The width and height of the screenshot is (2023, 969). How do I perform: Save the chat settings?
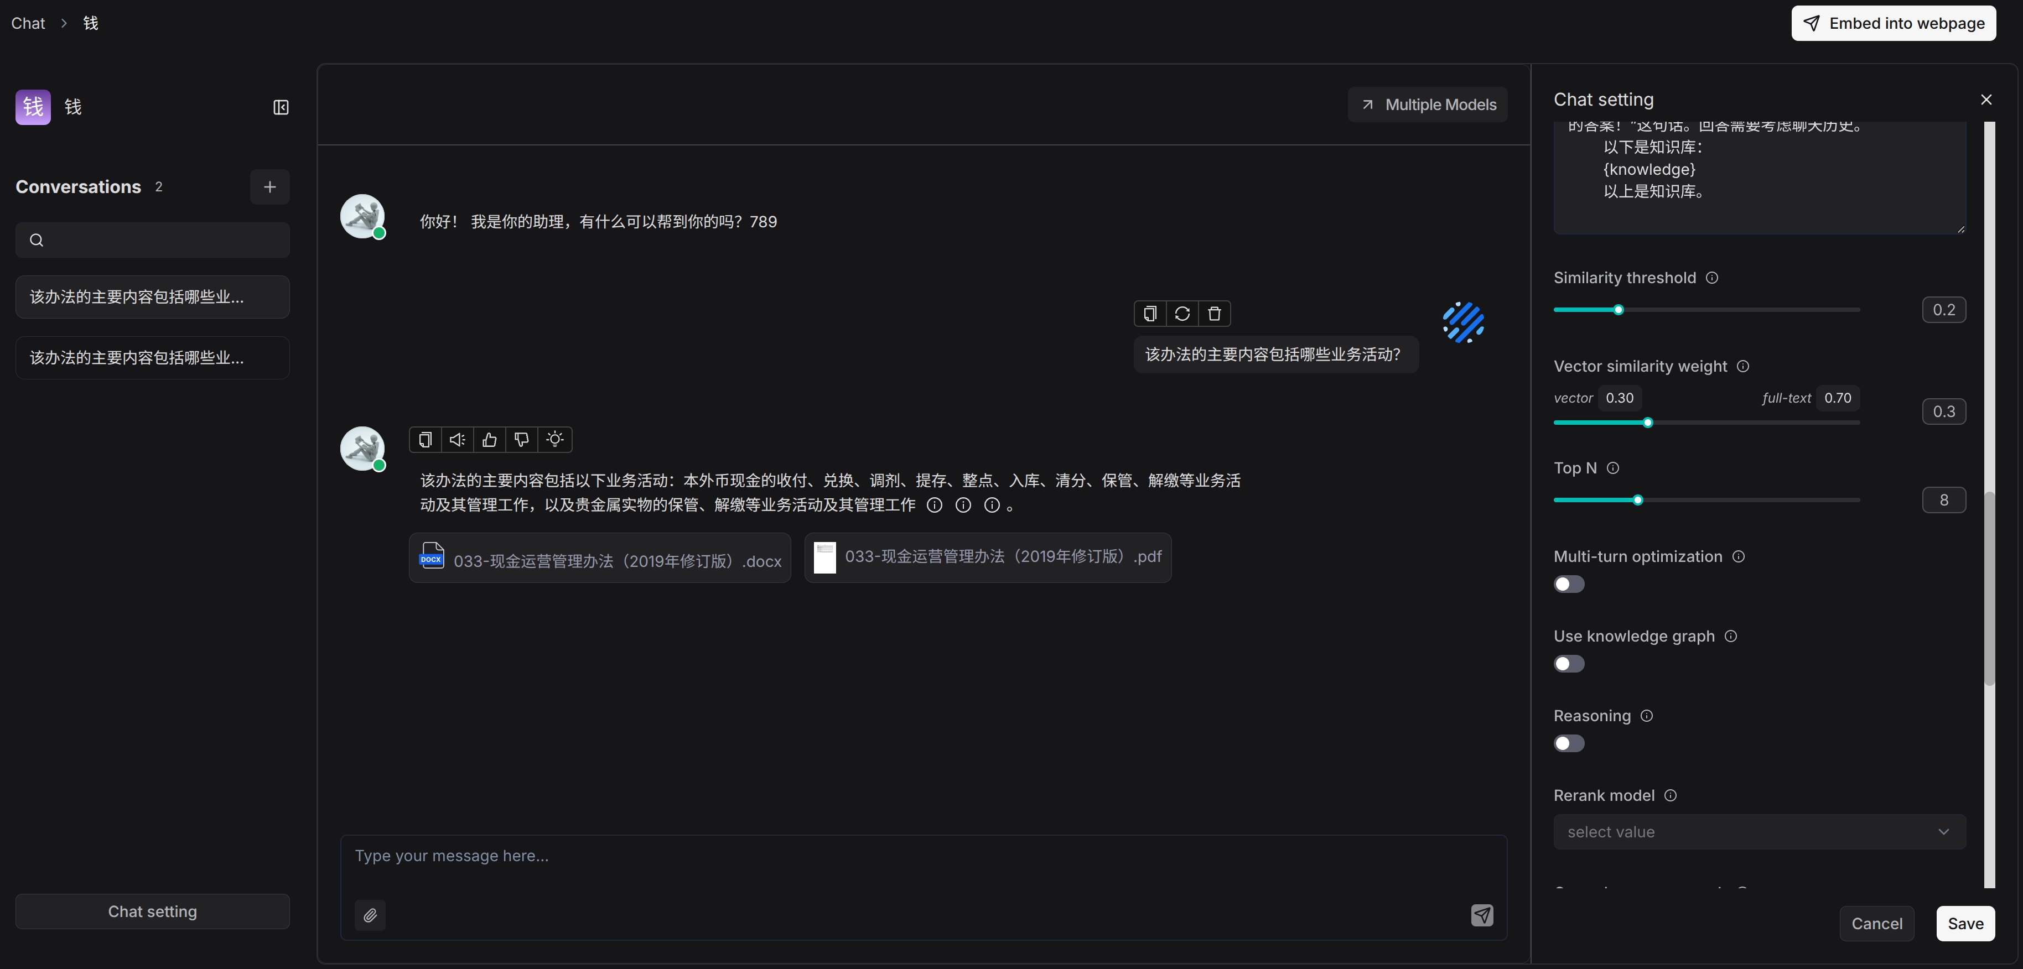pos(1965,924)
